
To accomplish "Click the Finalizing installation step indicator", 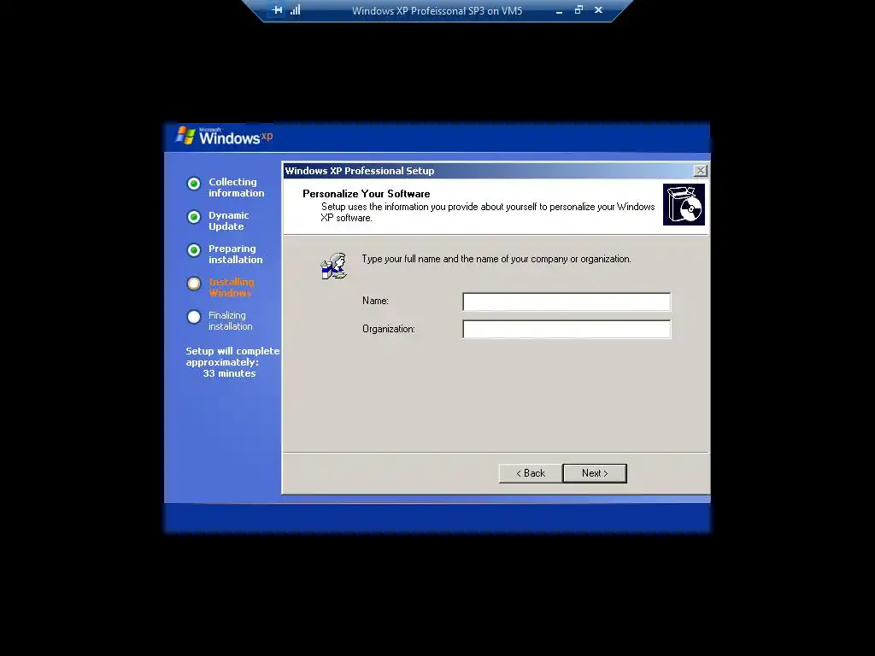I will [194, 318].
